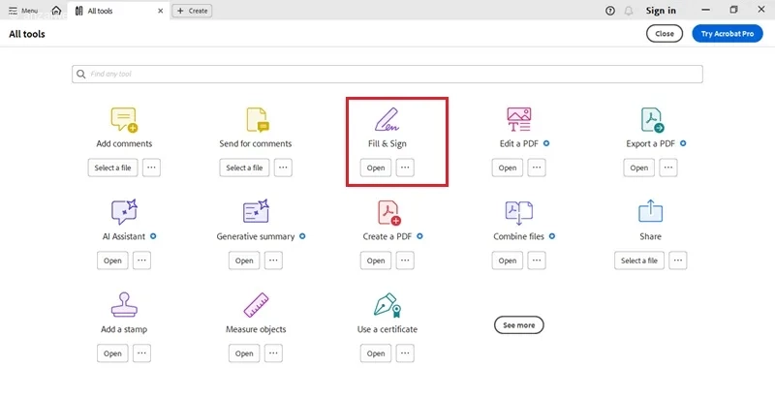Select the Create a PDF icon

(x=389, y=212)
